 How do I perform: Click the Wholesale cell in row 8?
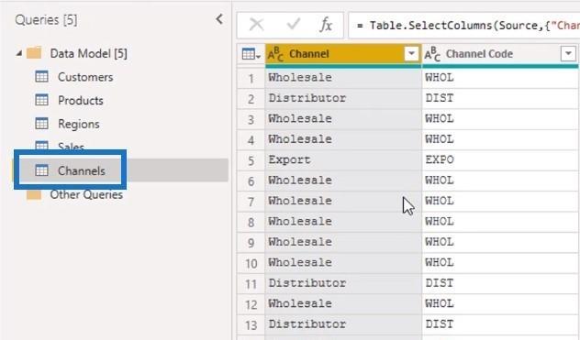click(343, 222)
